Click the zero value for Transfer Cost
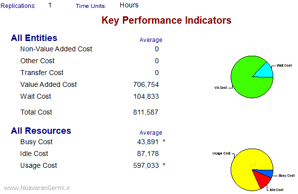The width and height of the screenshot is (298, 194). pyautogui.click(x=156, y=73)
